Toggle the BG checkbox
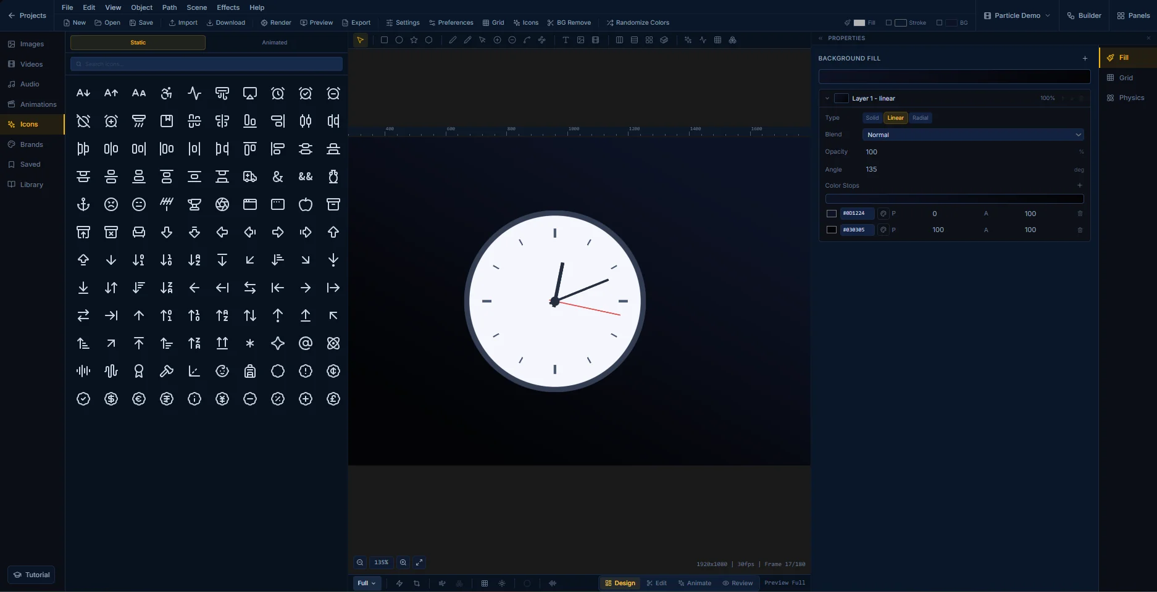Viewport: 1157px width, 592px height. click(939, 23)
